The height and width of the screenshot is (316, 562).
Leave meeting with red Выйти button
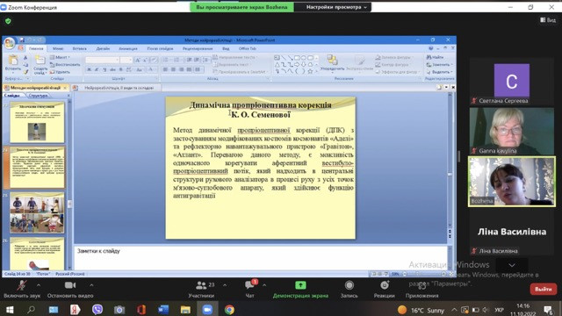tap(544, 289)
